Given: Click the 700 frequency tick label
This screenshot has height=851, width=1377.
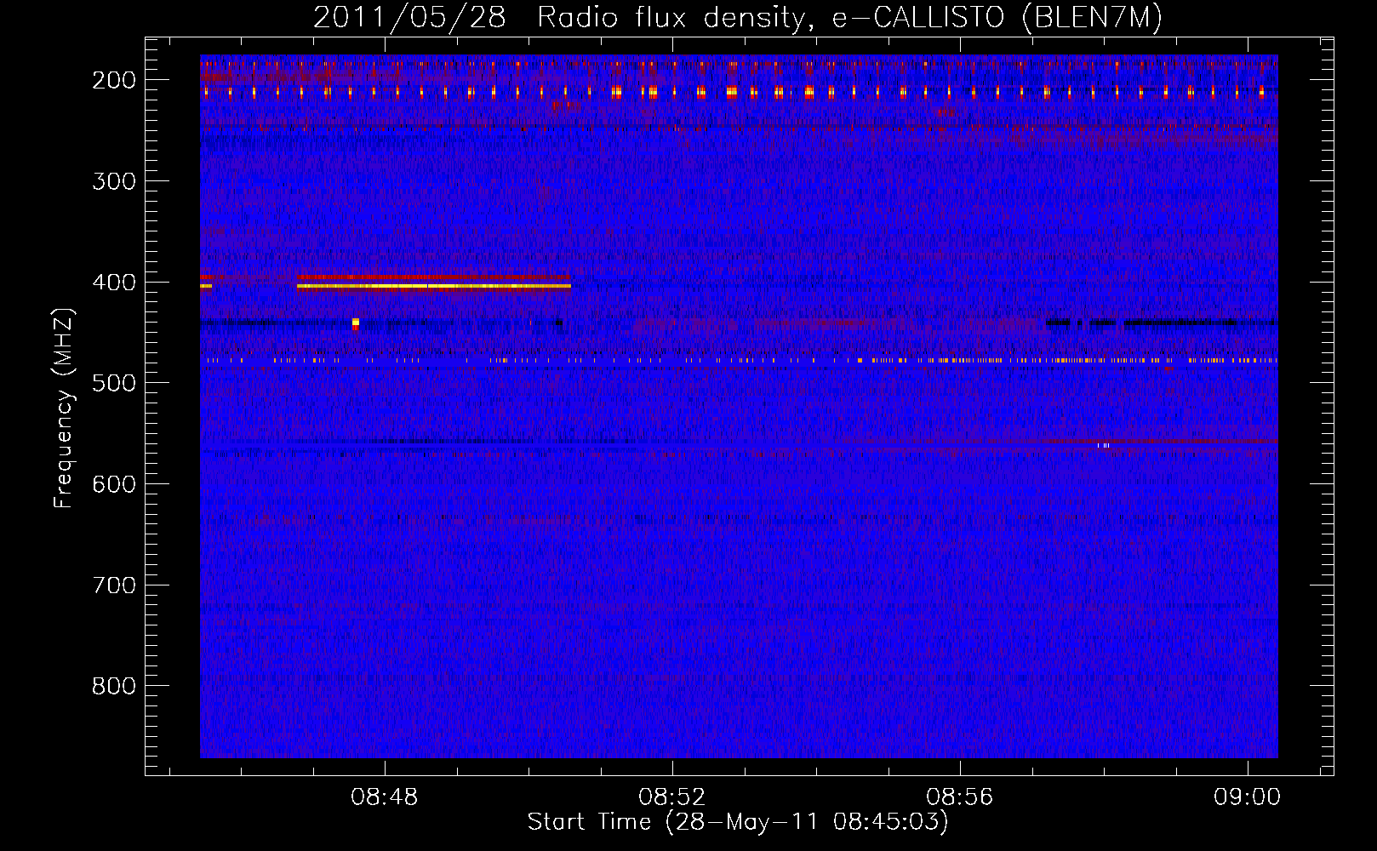Looking at the screenshot, I should (x=114, y=585).
